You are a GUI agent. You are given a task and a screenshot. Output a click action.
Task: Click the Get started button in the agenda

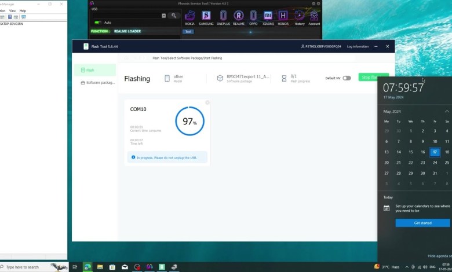point(422,223)
